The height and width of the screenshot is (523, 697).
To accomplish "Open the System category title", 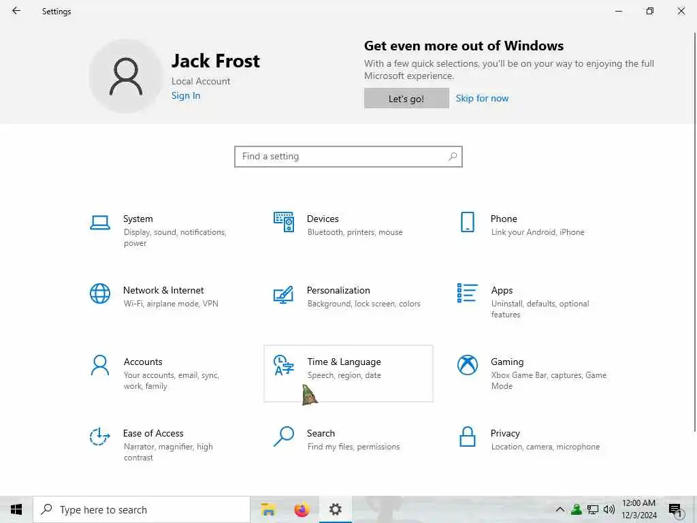I will [x=137, y=219].
